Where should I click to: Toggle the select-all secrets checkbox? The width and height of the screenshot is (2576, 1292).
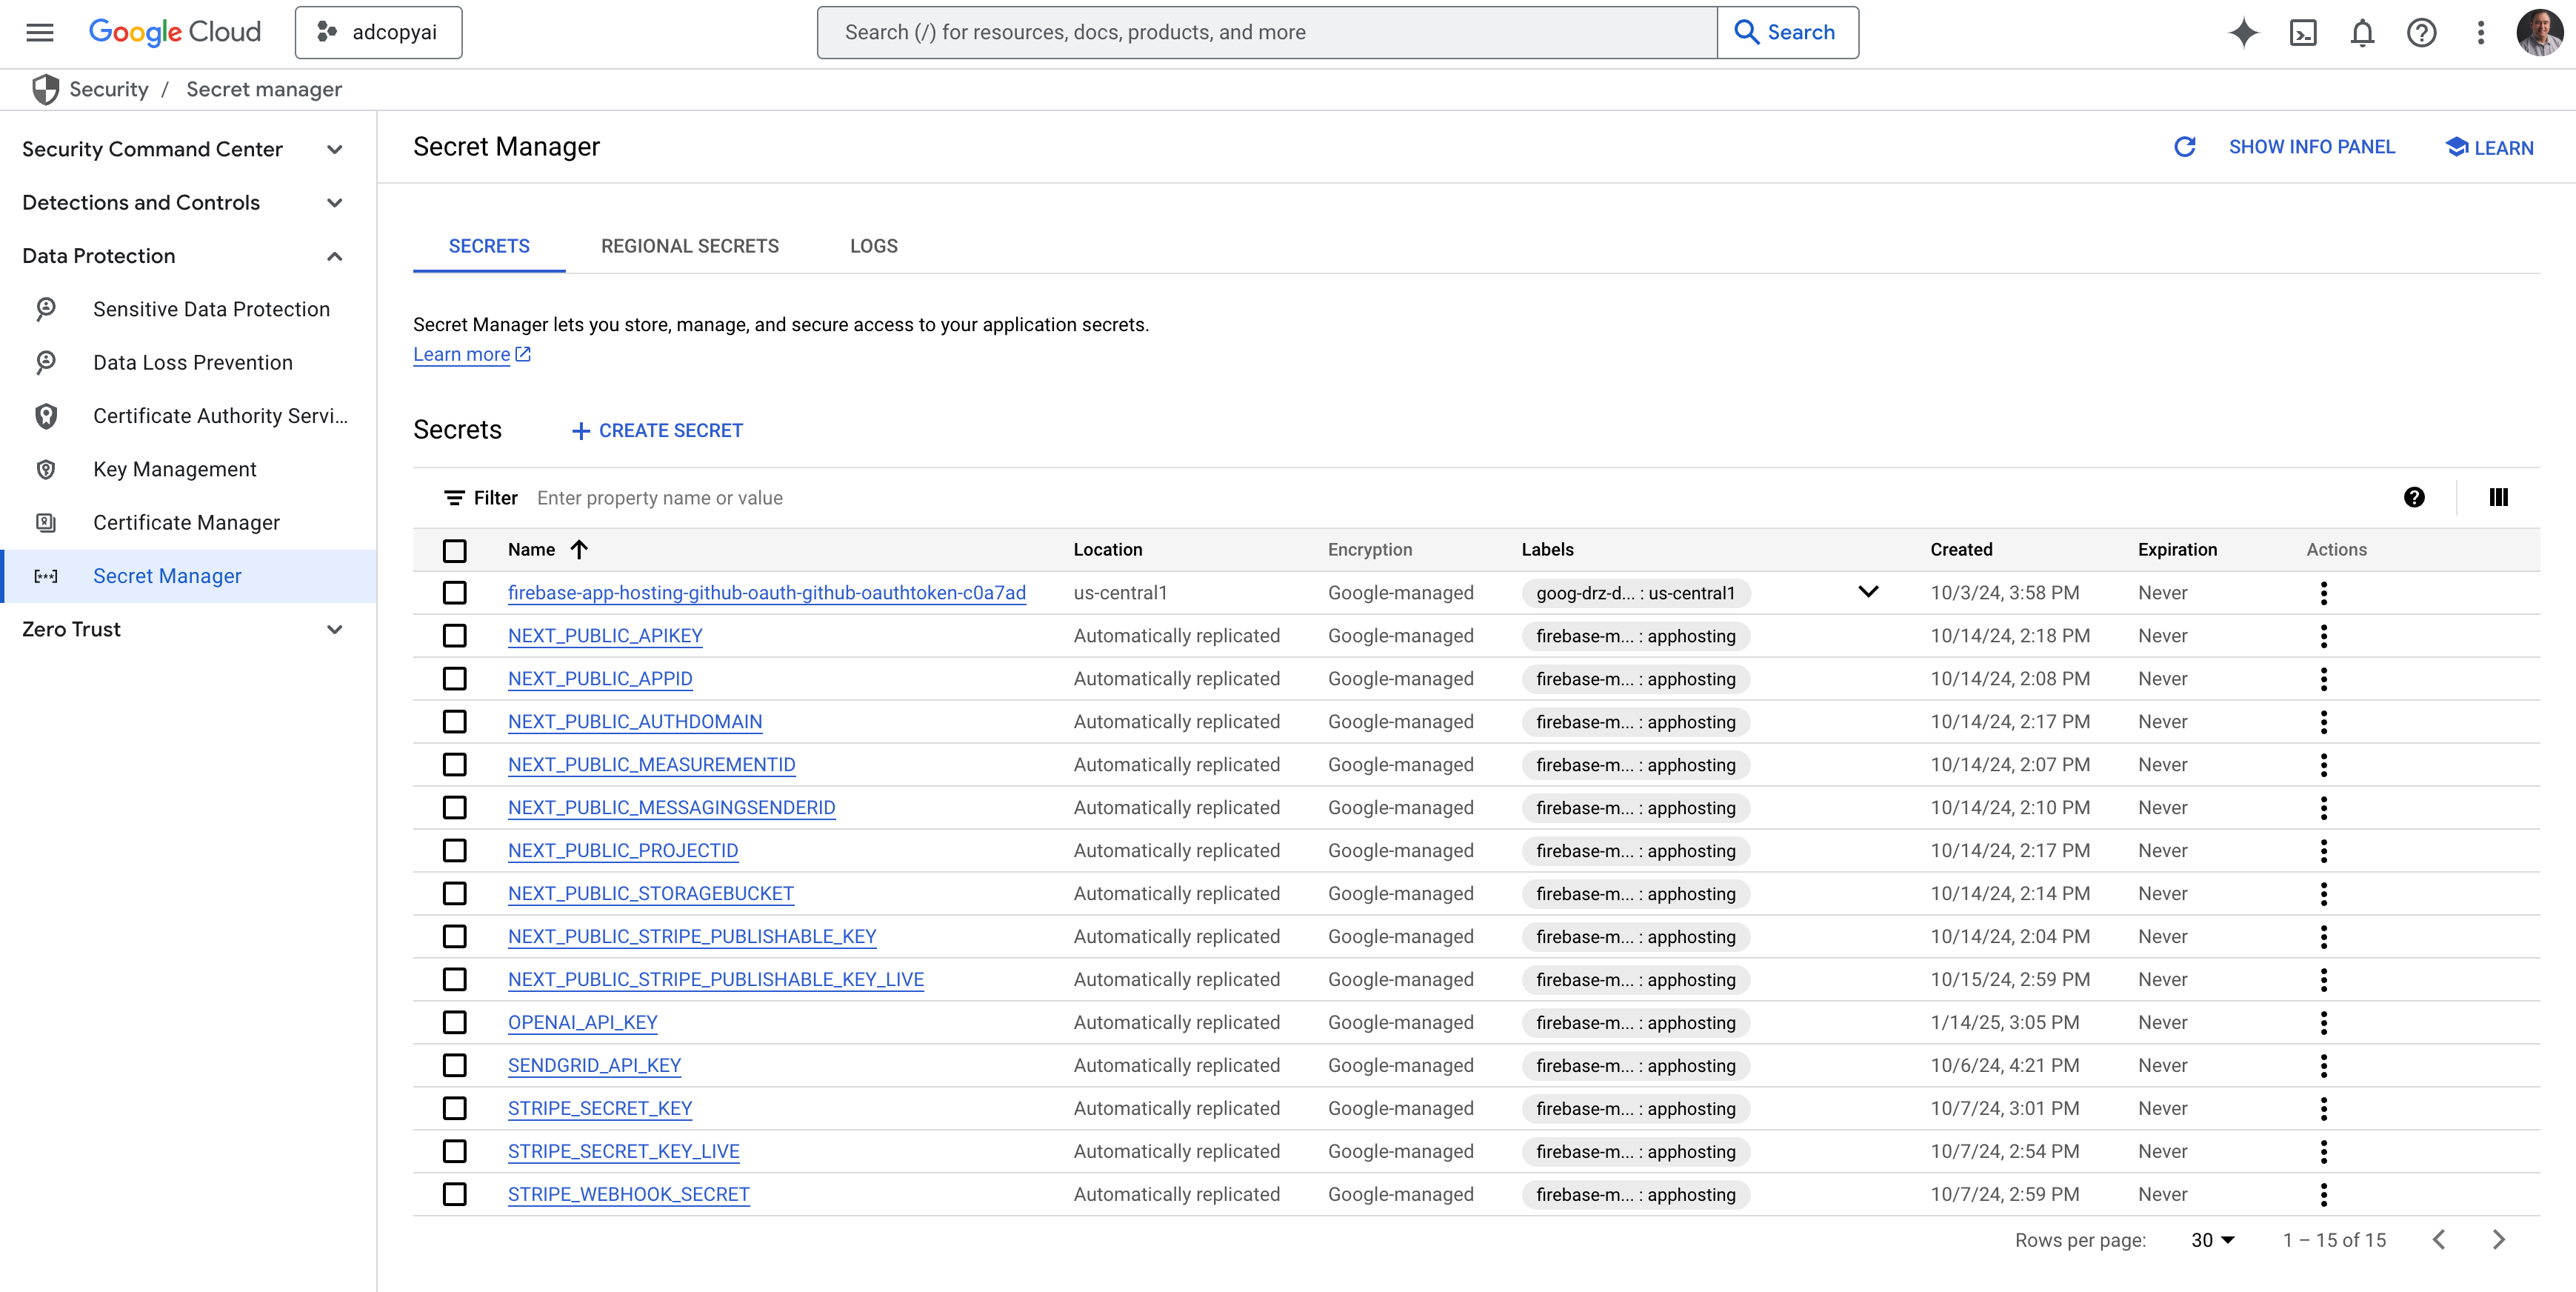click(455, 551)
